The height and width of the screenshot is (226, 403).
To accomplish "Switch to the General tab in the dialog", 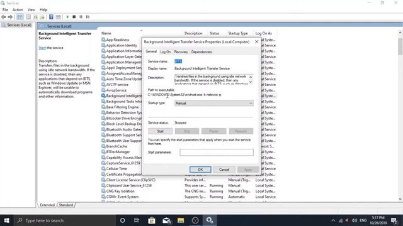I will [151, 51].
